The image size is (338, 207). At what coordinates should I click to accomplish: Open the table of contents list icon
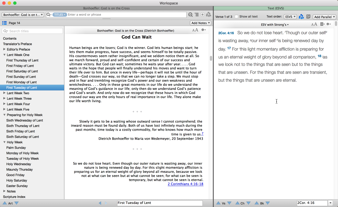4,23
